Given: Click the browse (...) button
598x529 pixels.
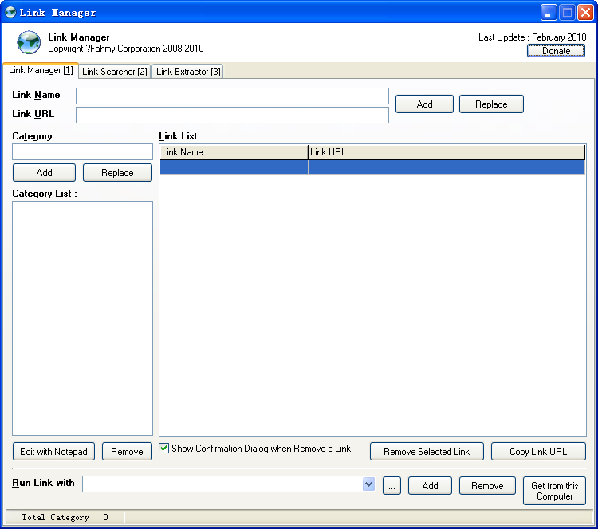Looking at the screenshot, I should coord(391,486).
